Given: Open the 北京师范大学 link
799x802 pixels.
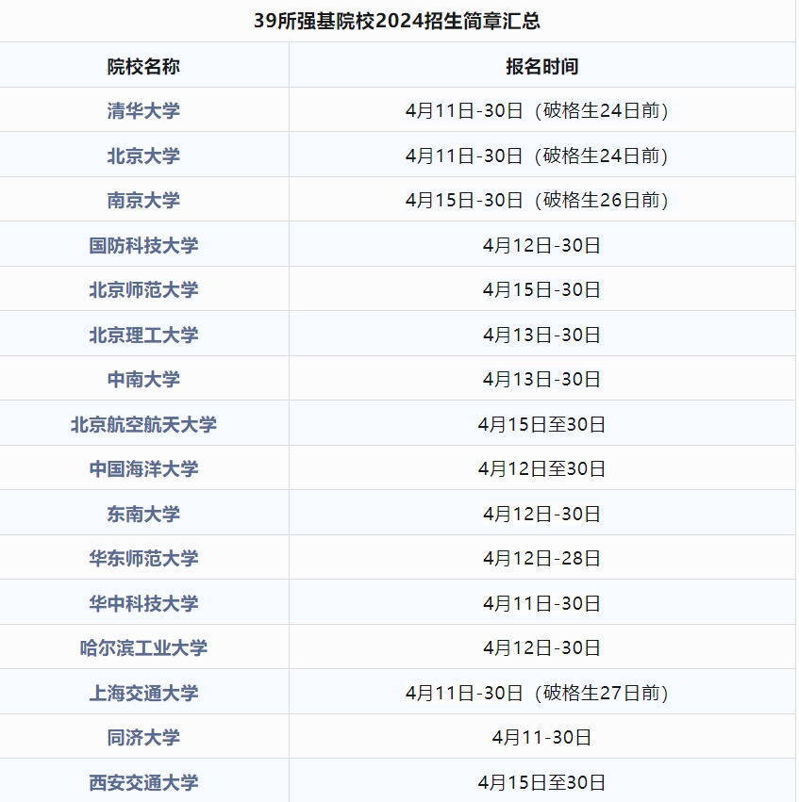Looking at the screenshot, I should [x=143, y=289].
